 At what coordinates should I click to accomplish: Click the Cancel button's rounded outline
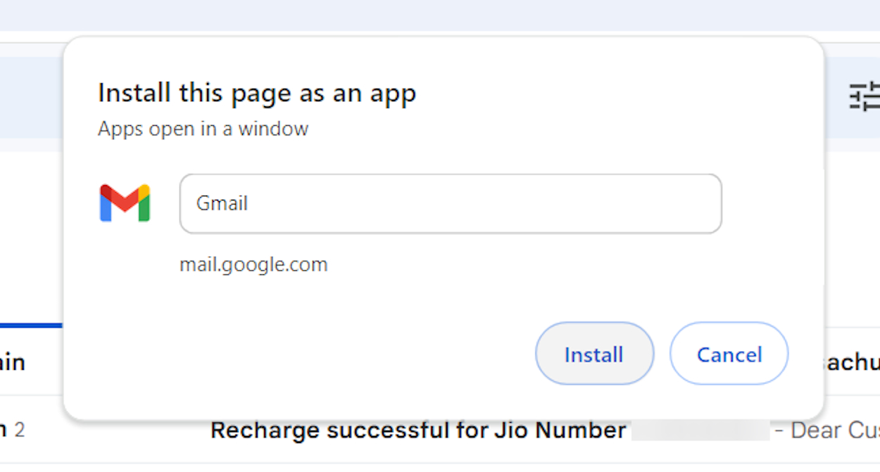coord(729,354)
